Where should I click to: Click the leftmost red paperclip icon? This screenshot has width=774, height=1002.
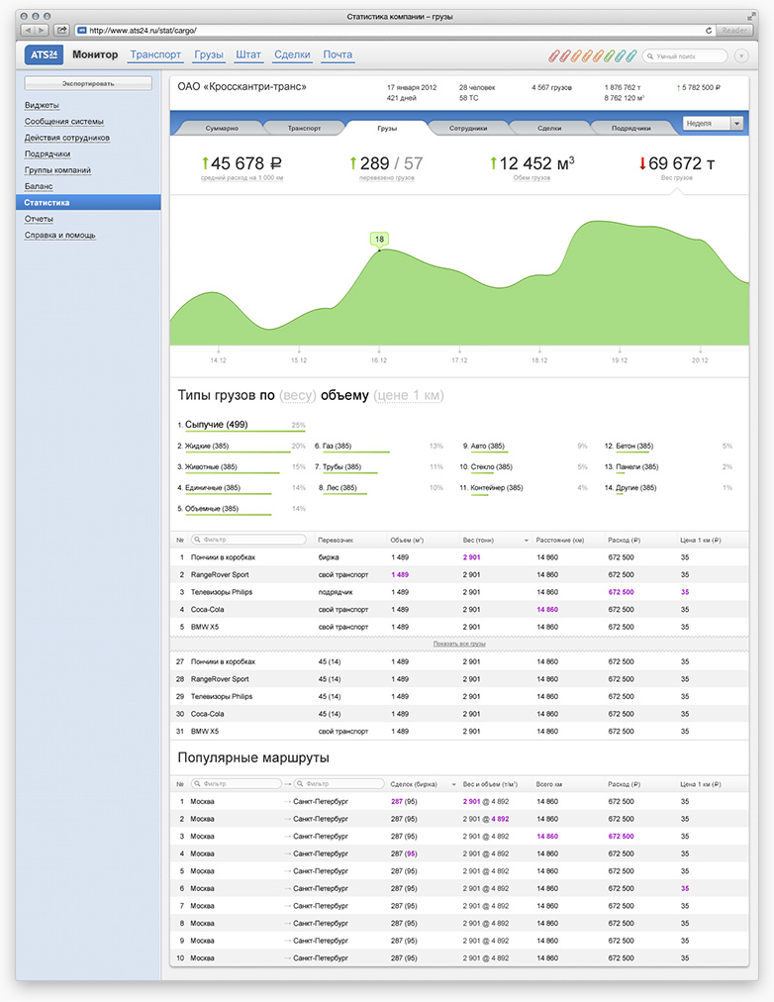(553, 55)
